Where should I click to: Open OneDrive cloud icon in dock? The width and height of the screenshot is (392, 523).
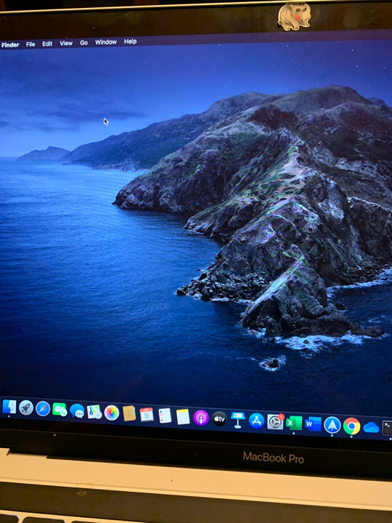[x=371, y=428]
